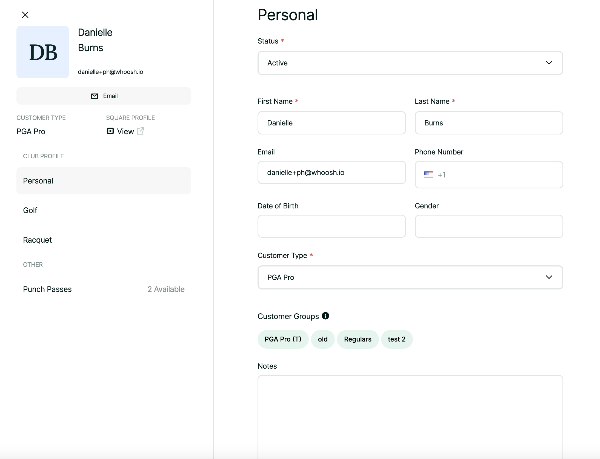Click the Status dropdown chevron
This screenshot has width=600, height=459.
click(x=549, y=63)
